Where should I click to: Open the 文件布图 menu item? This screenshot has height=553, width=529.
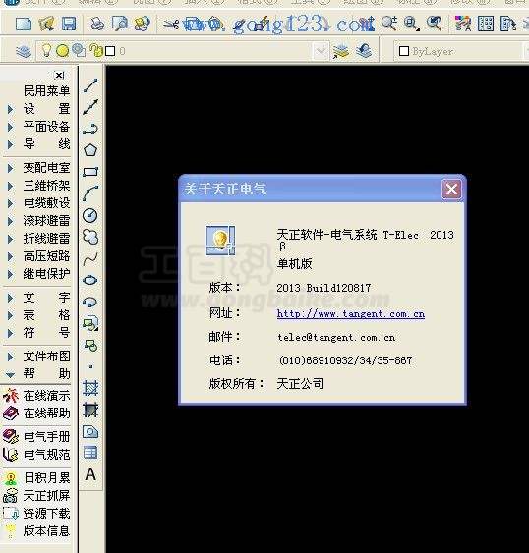pyautogui.click(x=46, y=357)
